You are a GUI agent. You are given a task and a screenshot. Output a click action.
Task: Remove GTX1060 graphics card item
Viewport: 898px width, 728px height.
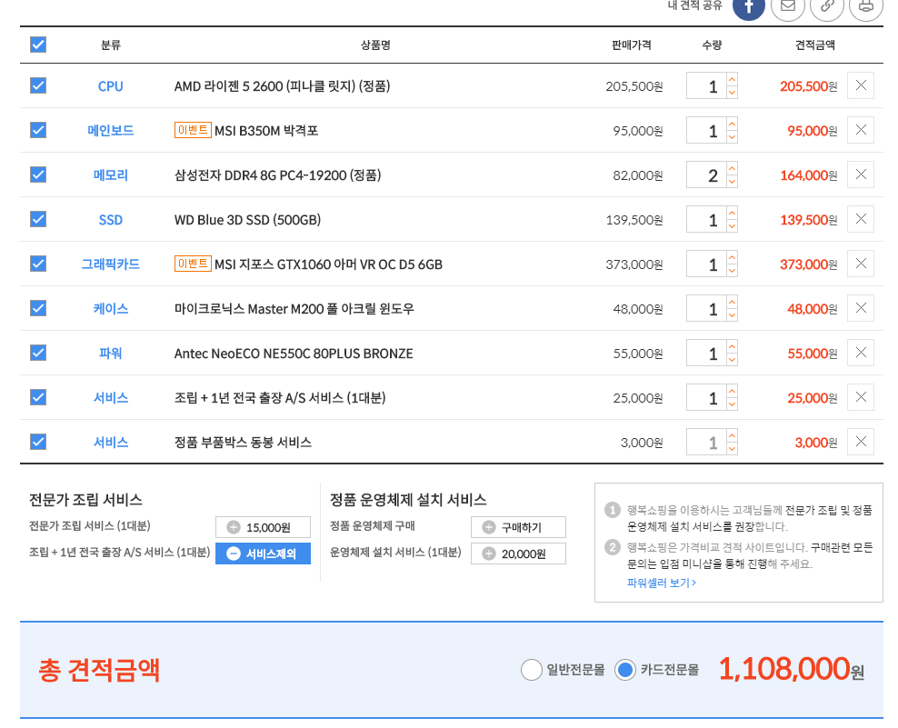point(861,264)
